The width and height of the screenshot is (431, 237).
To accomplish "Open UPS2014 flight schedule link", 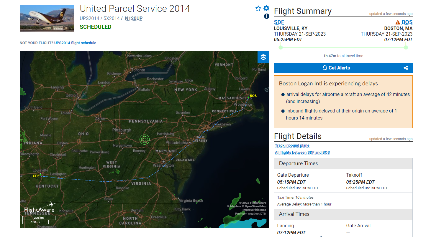I will 75,43.
